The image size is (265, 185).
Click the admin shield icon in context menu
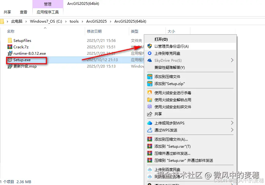[x=150, y=46]
